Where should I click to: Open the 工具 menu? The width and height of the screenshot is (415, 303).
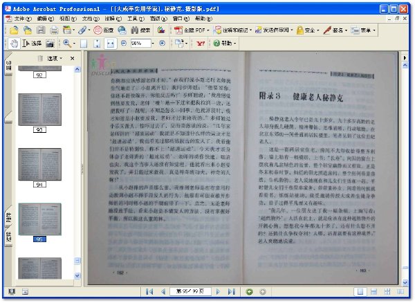[x=136, y=19]
